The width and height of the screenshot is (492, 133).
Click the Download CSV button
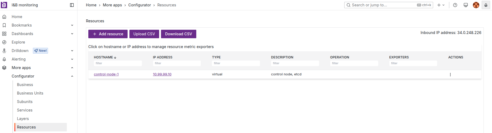point(178,34)
